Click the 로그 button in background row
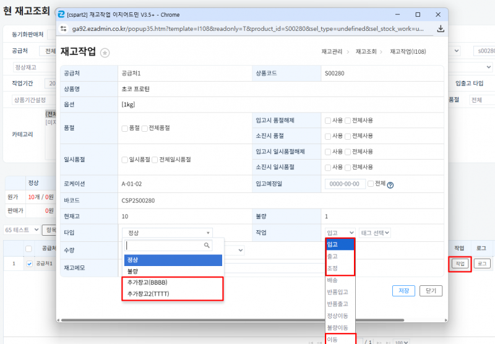 tap(482, 264)
